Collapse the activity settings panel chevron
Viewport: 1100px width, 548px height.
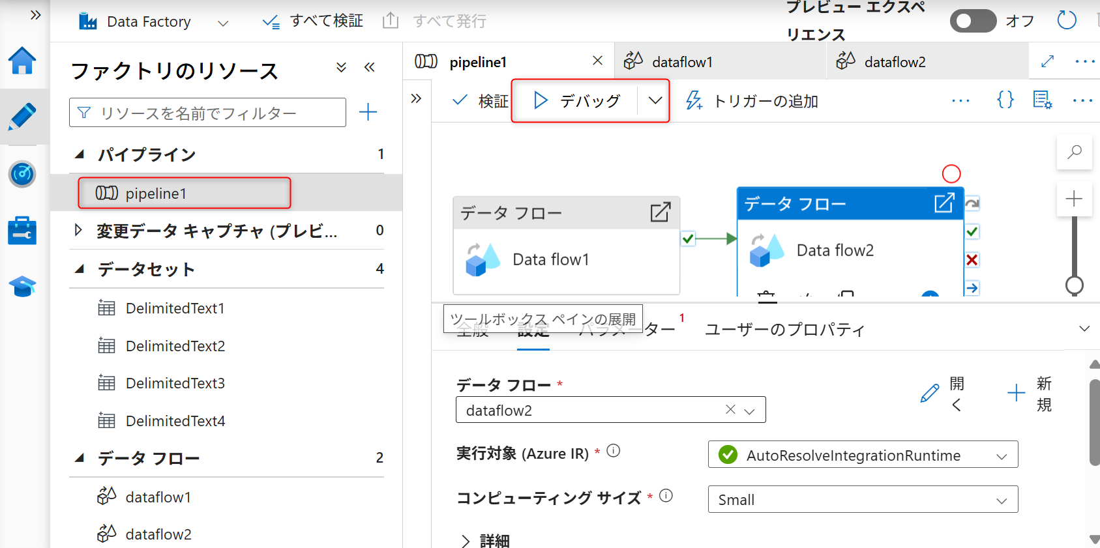tap(1084, 328)
